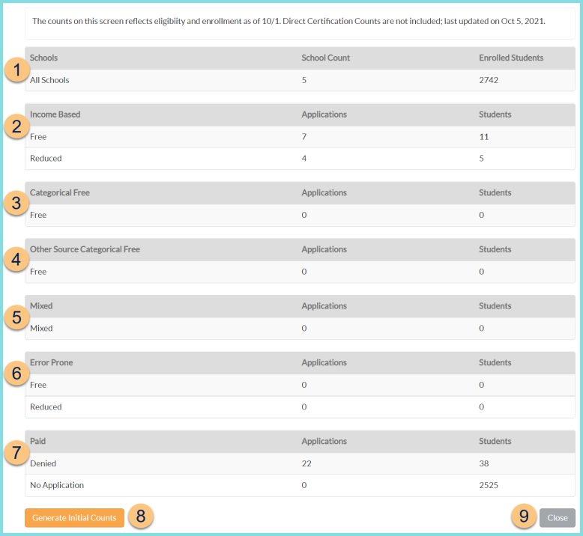The height and width of the screenshot is (536, 583).
Task: Click callout 9 next to Close button
Action: [x=524, y=517]
